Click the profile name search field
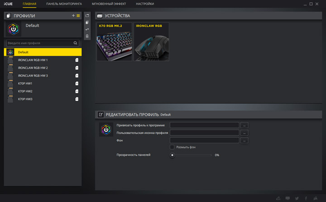 43,43
